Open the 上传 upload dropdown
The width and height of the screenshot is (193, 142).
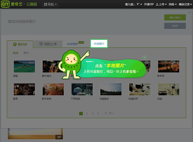point(161,4)
